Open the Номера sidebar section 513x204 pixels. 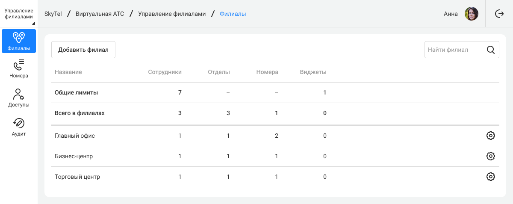pos(19,69)
